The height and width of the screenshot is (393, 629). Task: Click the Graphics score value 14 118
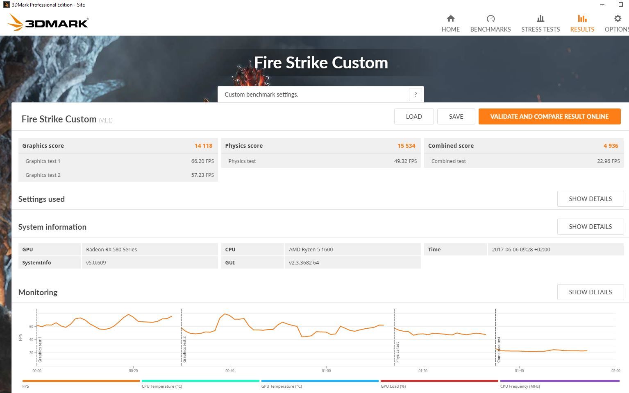(203, 146)
